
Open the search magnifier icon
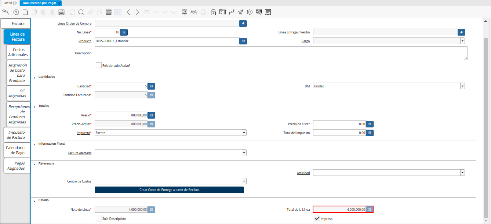[x=81, y=12]
